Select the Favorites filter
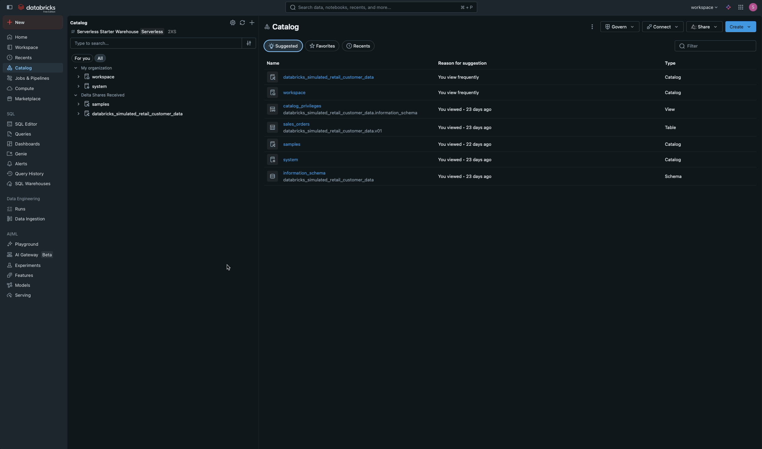Viewport: 762px width, 449px height. tap(322, 46)
